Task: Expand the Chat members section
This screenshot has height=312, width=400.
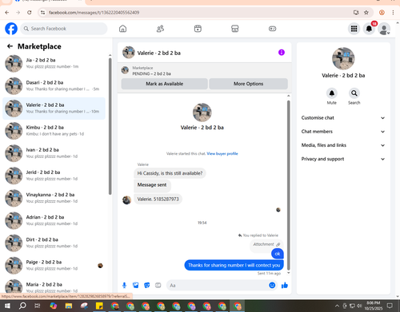Action: (x=343, y=132)
